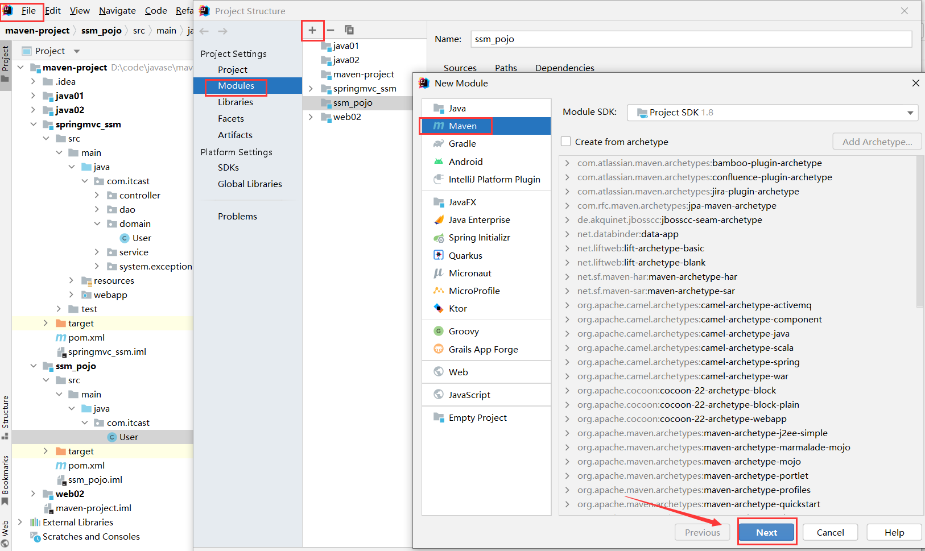Click the add module plus icon

click(x=312, y=30)
